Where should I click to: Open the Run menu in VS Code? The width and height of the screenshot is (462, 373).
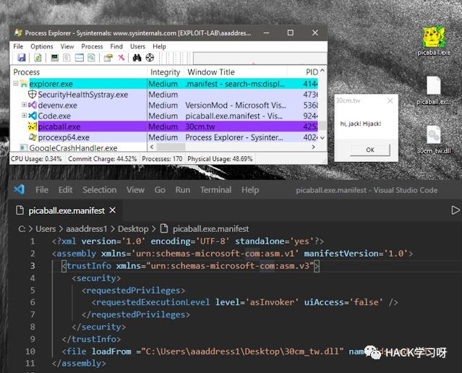tap(183, 189)
